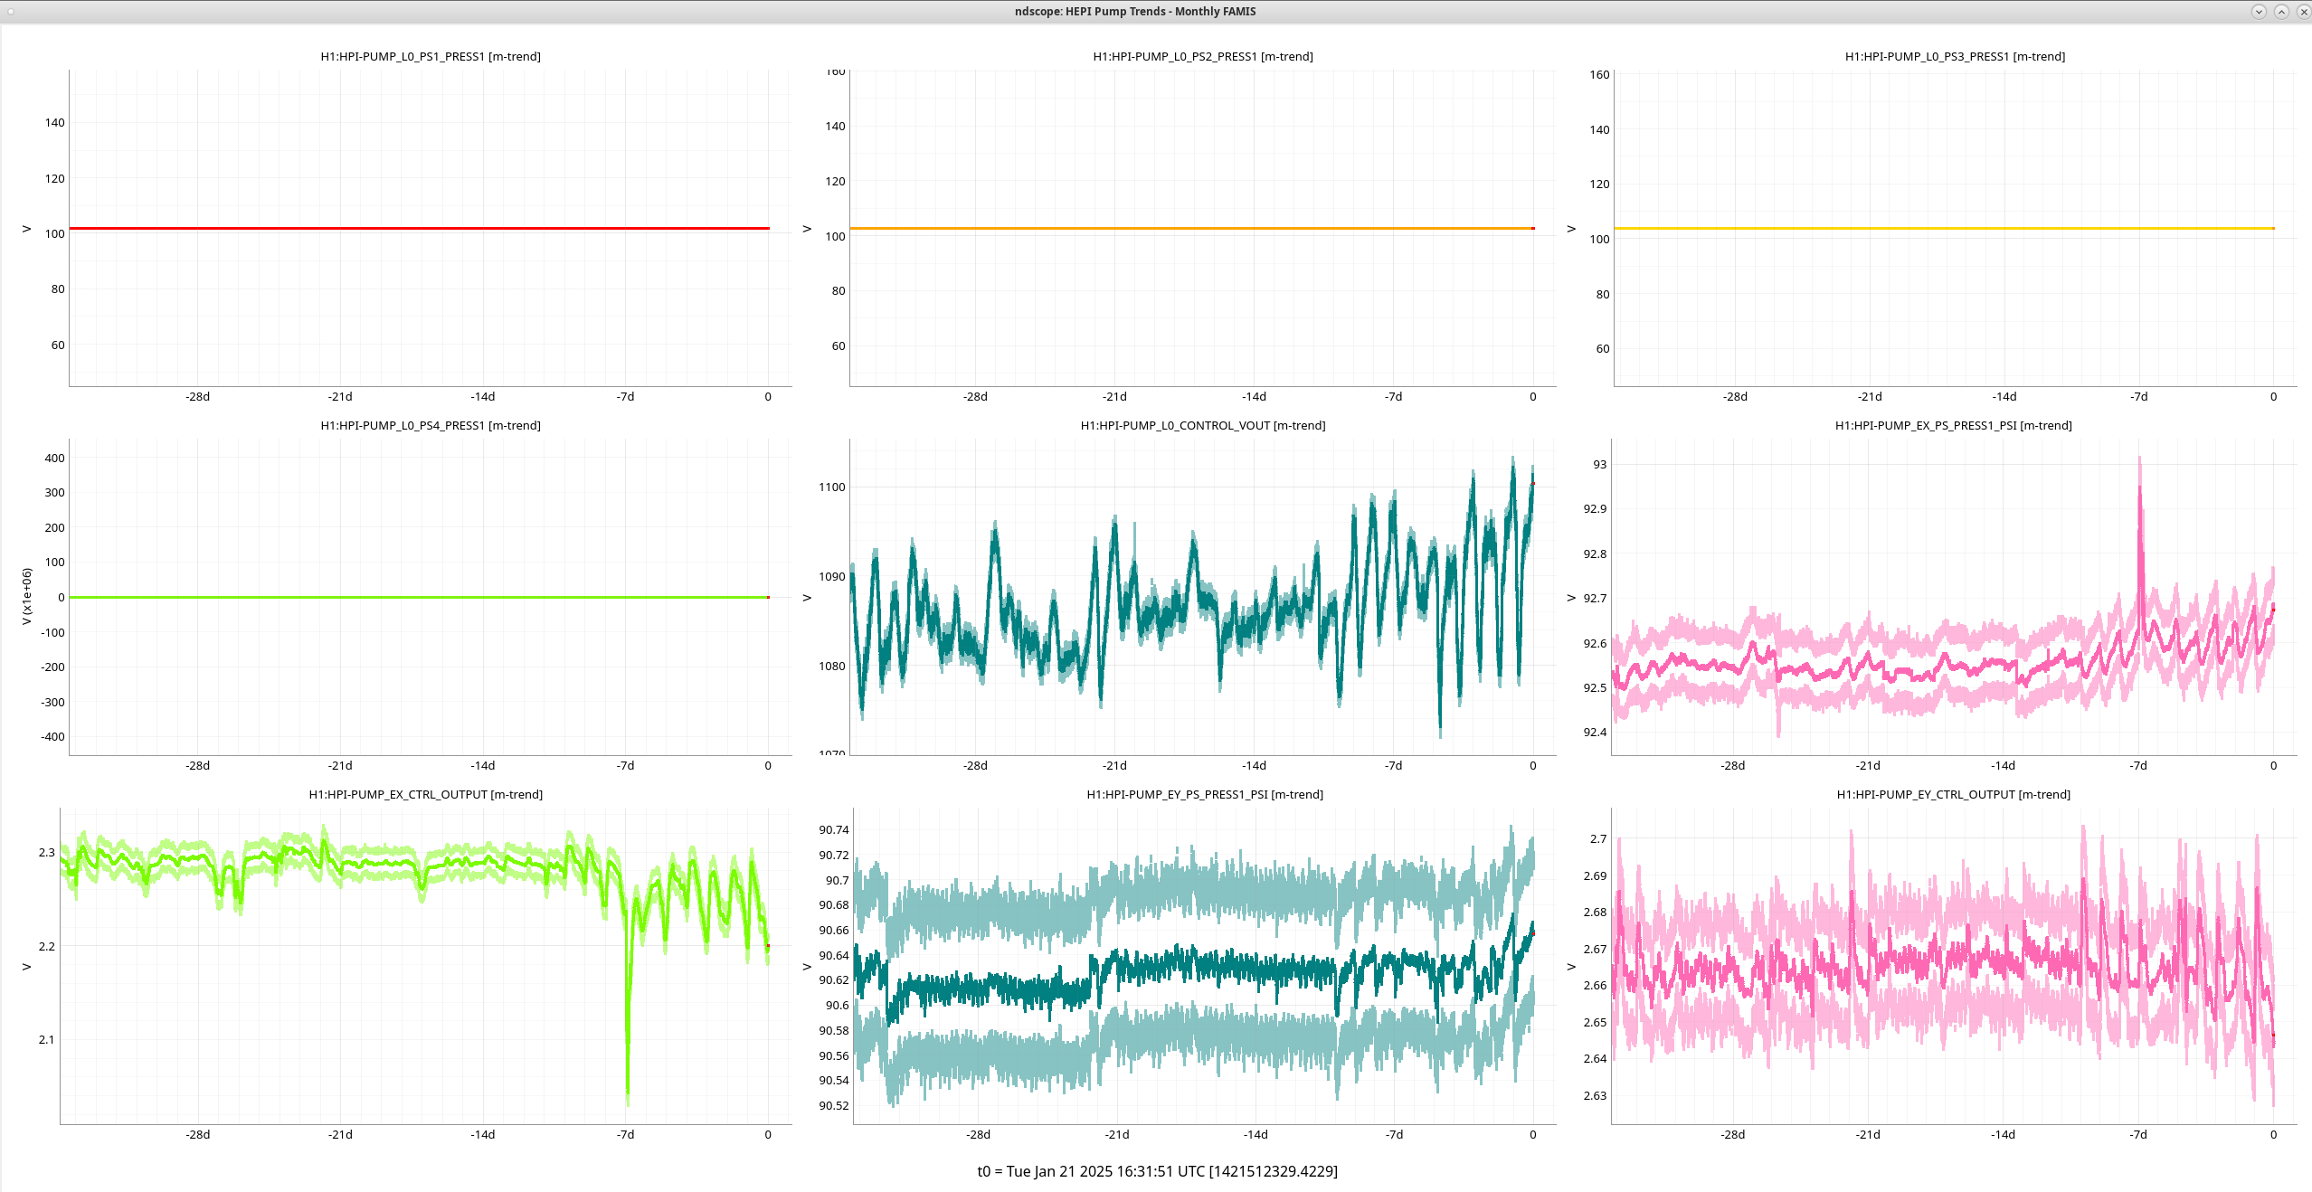Click the V (x1e+06) unit label on PS4 plot
This screenshot has width=2312, height=1192.
tap(26, 596)
